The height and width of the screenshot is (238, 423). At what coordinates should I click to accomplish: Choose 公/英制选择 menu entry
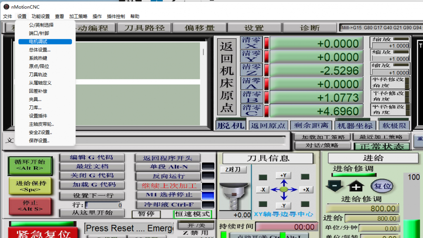pos(45,25)
